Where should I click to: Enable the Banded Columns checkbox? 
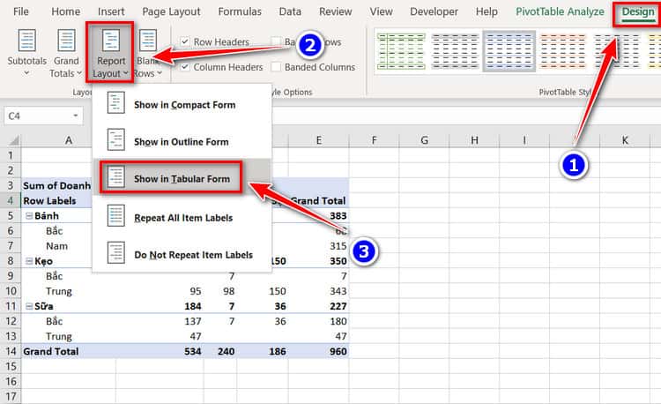click(276, 67)
